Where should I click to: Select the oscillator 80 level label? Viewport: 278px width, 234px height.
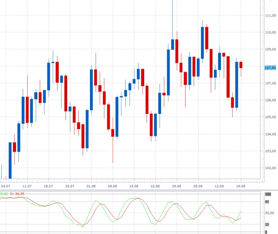[x=267, y=202]
